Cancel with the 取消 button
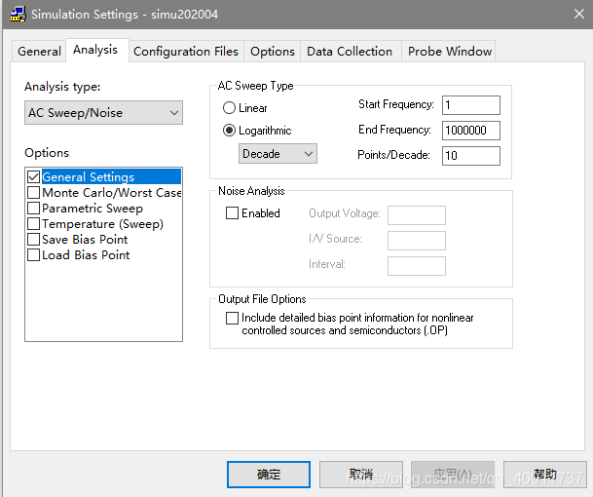Image resolution: width=593 pixels, height=497 pixels. (x=361, y=475)
